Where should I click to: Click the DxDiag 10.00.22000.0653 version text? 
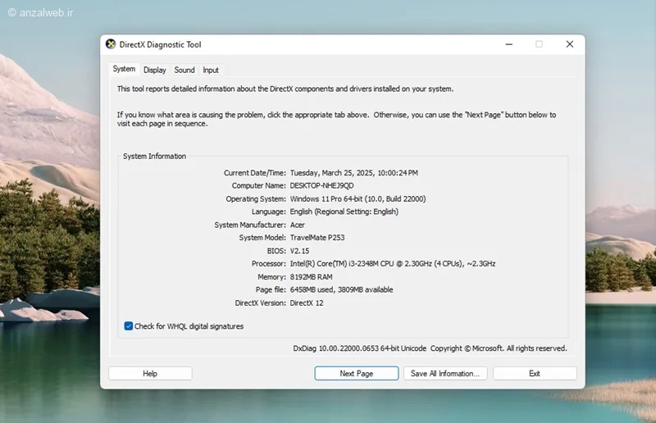(x=360, y=348)
